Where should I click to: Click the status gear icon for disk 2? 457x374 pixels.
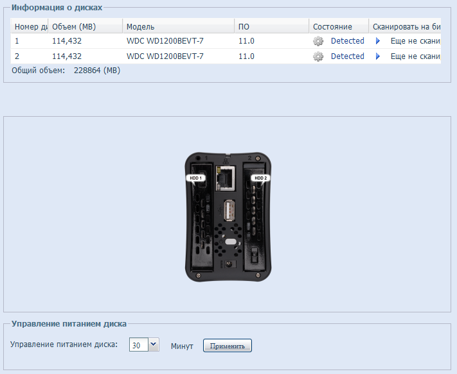tap(318, 56)
